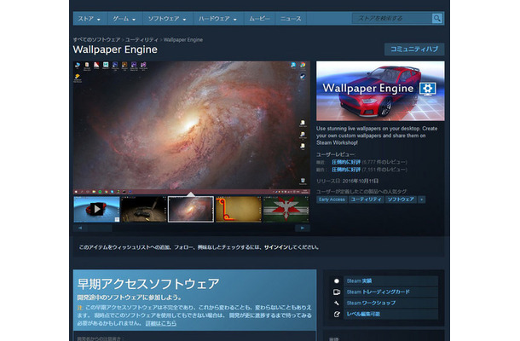Image resolution: width=520 pixels, height=341 pixels.
Task: Click the 詳細はこちら link
Action: pos(161,323)
